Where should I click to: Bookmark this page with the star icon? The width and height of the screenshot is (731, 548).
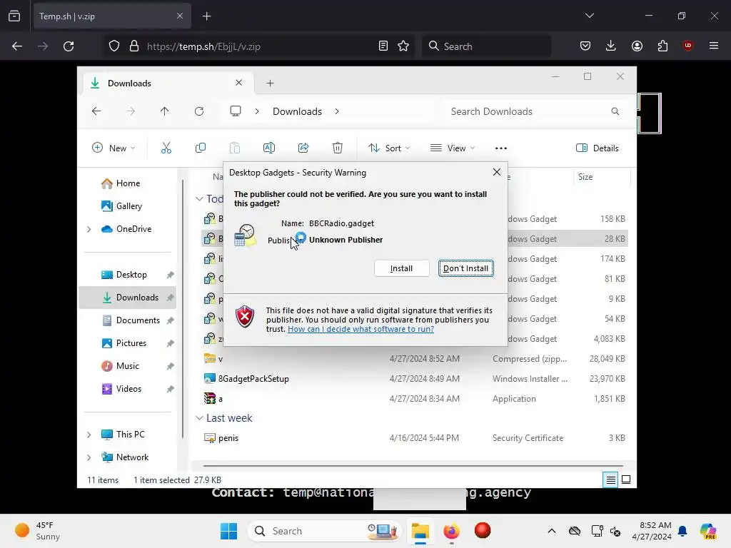click(403, 46)
